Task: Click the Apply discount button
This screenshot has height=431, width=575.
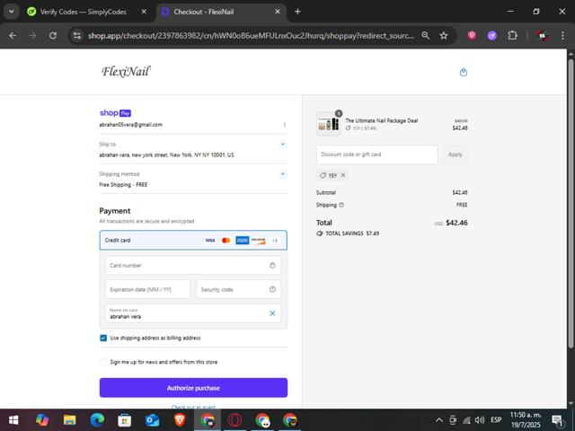Action: (456, 154)
